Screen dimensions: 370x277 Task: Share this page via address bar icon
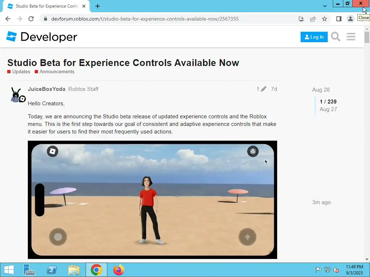[x=313, y=19]
